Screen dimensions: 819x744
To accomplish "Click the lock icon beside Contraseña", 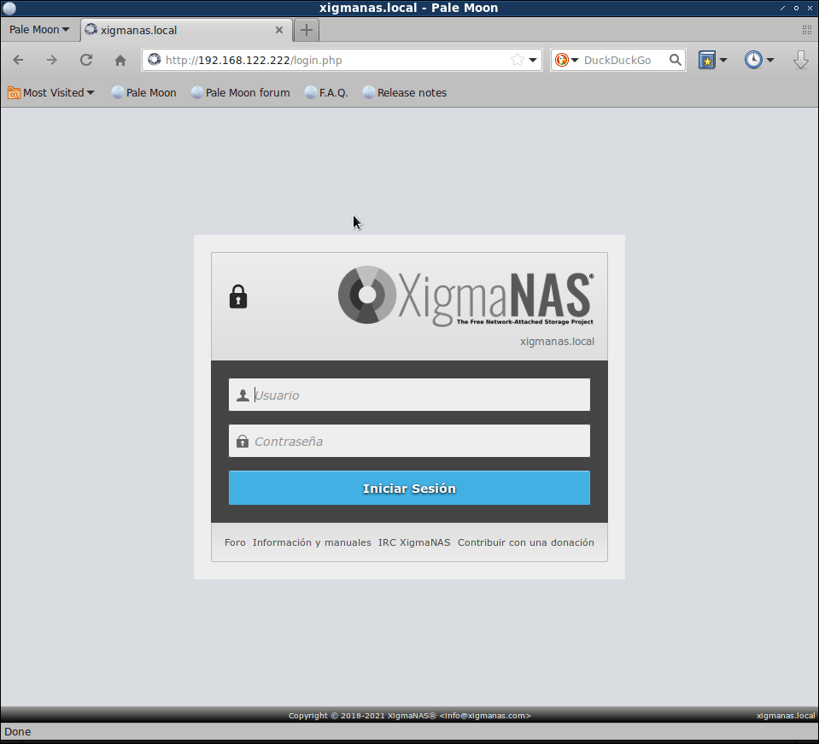I will tap(243, 442).
